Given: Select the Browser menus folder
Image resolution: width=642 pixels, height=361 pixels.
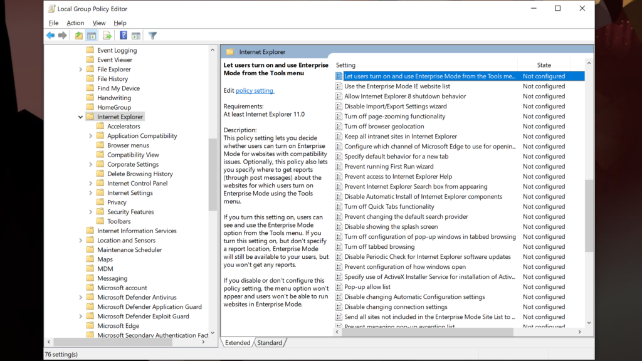Looking at the screenshot, I should pyautogui.click(x=128, y=145).
